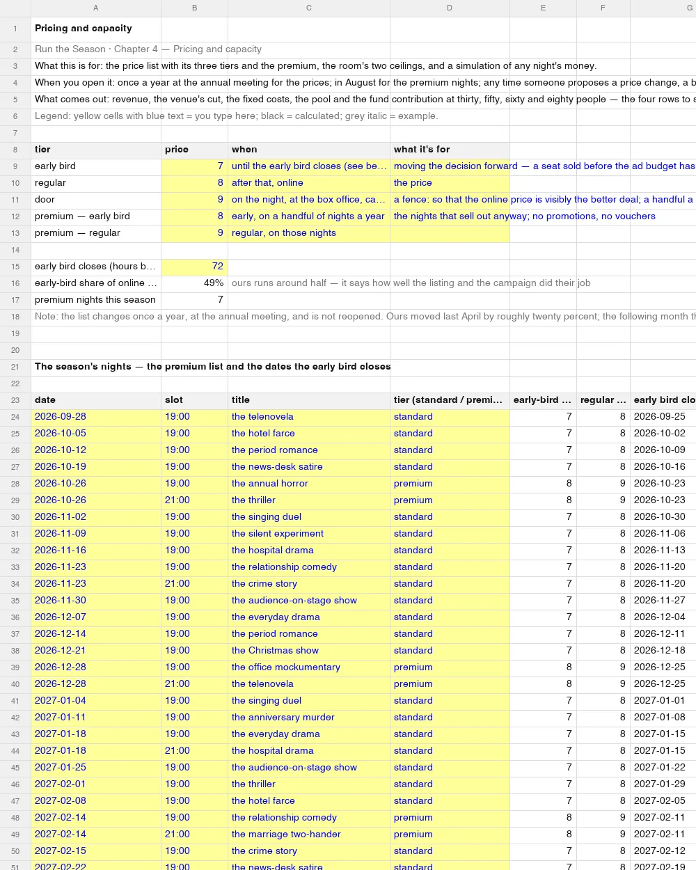
Task: Select the legend text in row 6
Action: (x=236, y=116)
